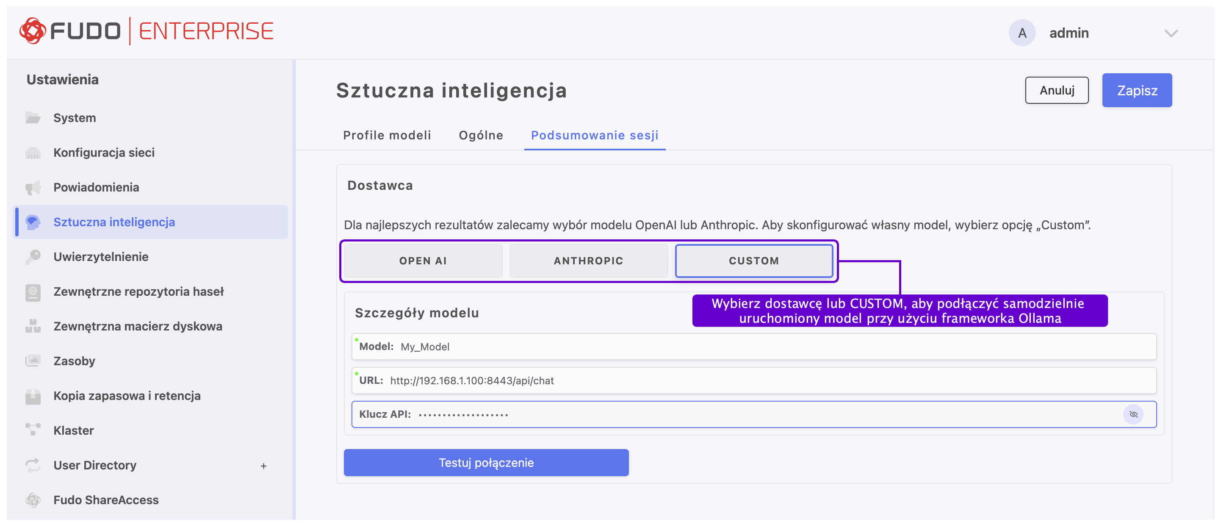Click the Sztuczna inteligencja page title

[x=451, y=90]
